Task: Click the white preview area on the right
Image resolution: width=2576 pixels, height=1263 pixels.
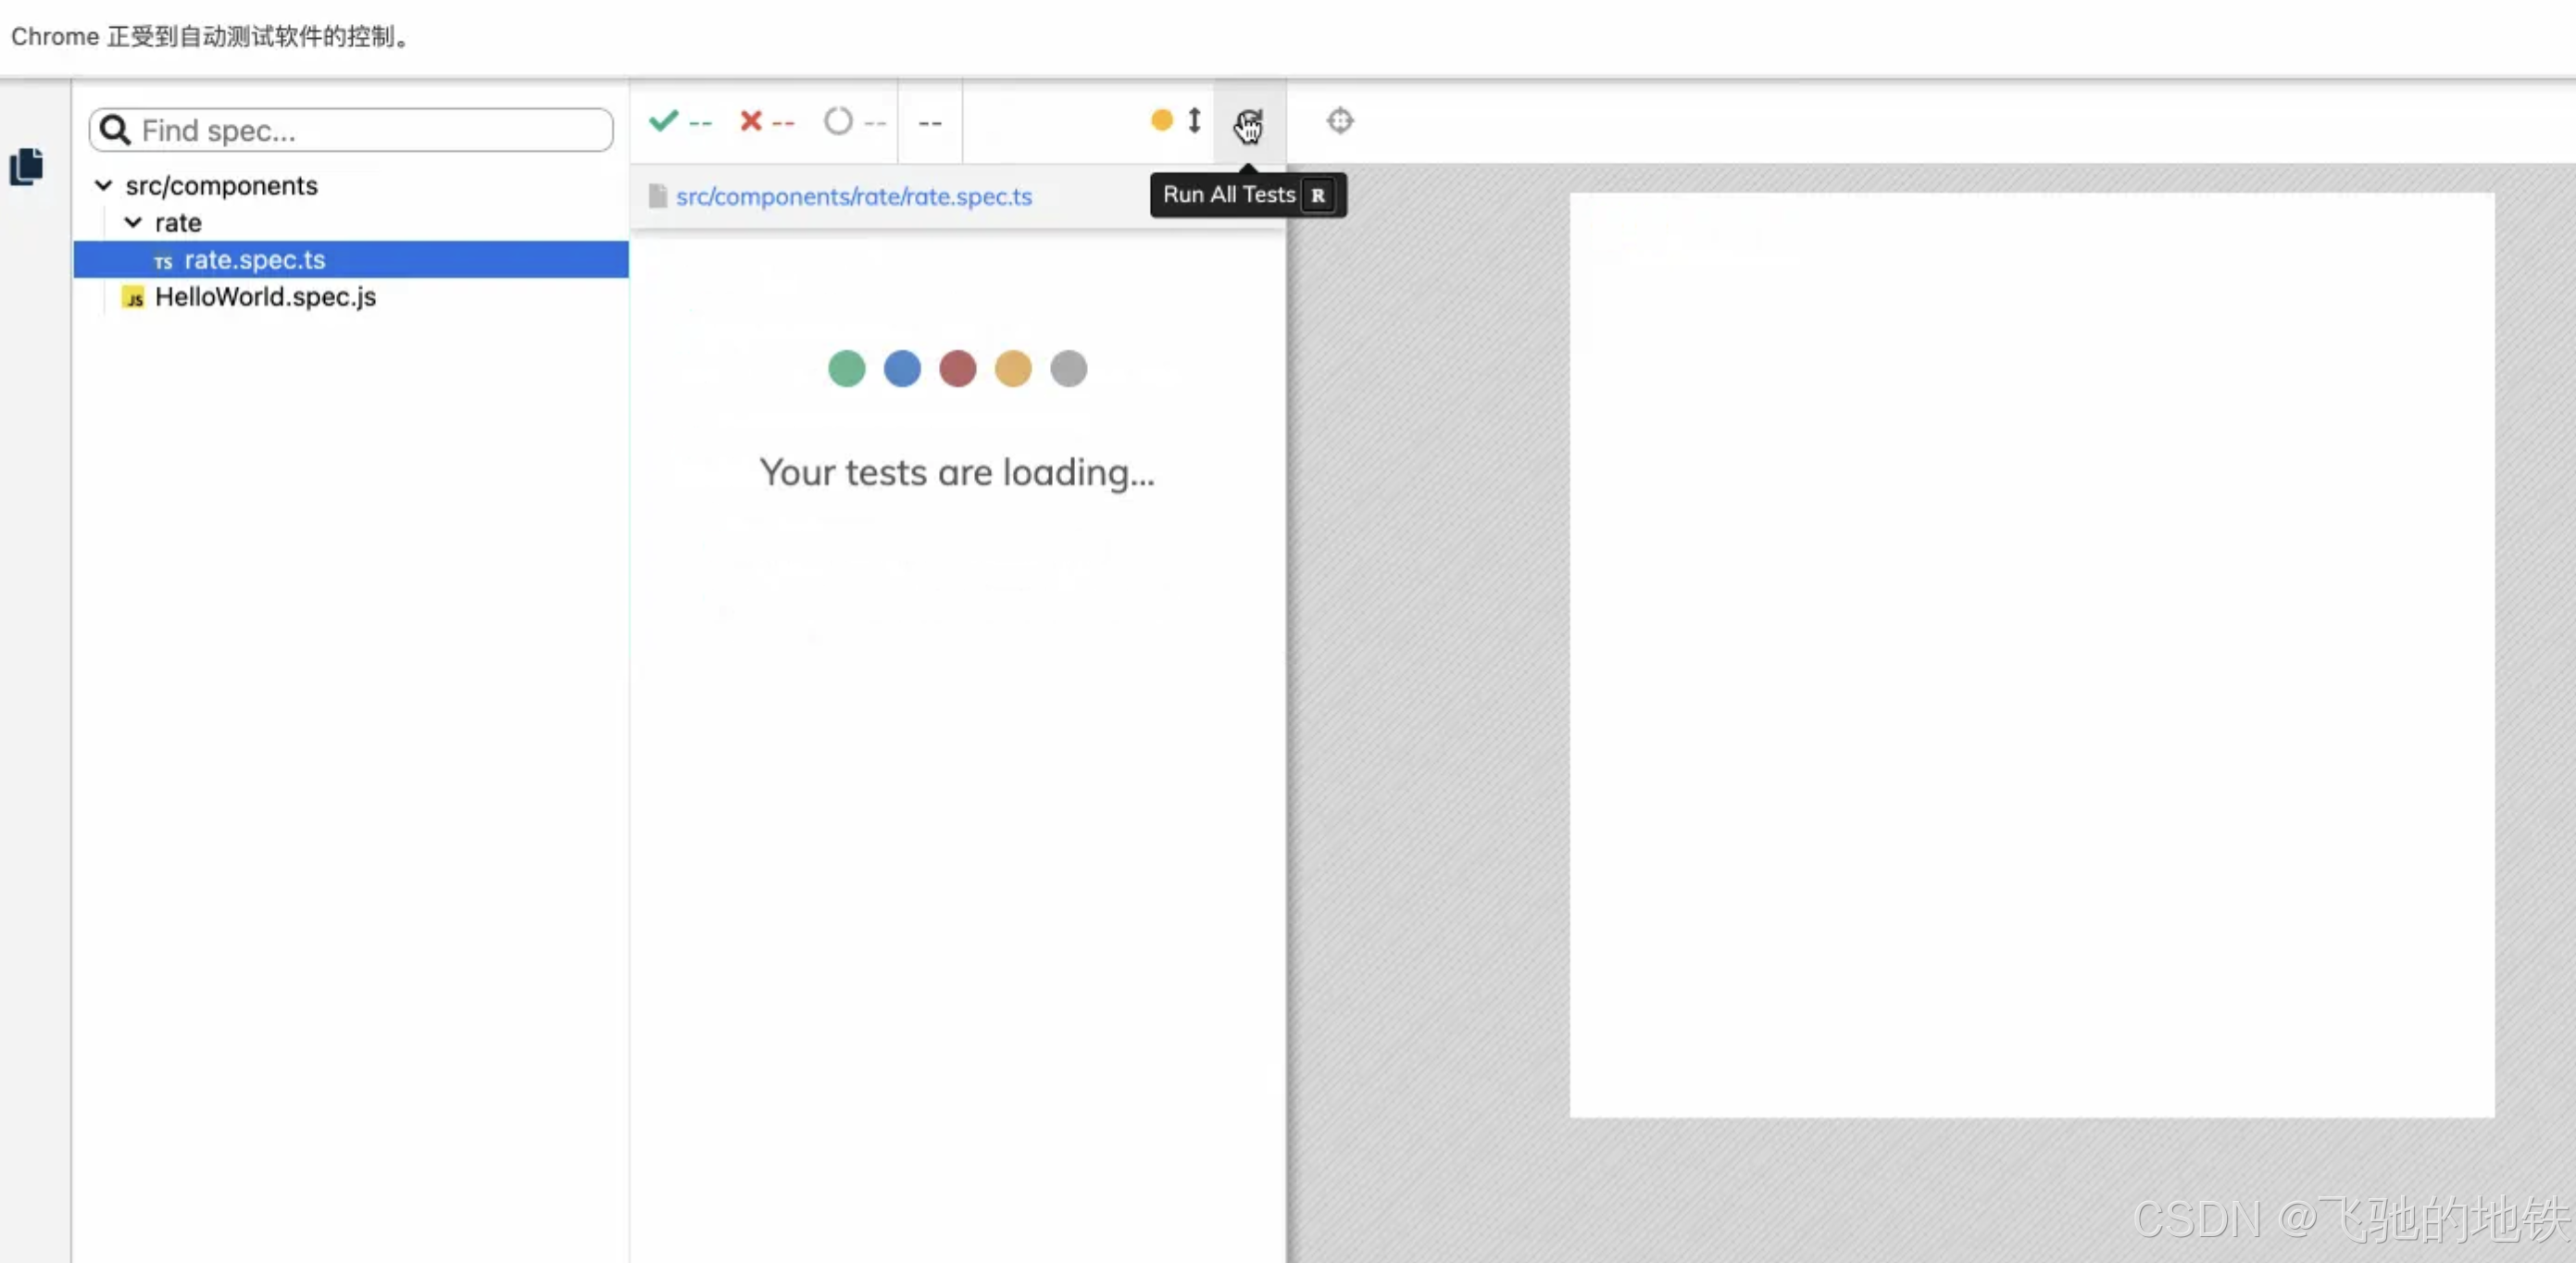Action: 2030,654
